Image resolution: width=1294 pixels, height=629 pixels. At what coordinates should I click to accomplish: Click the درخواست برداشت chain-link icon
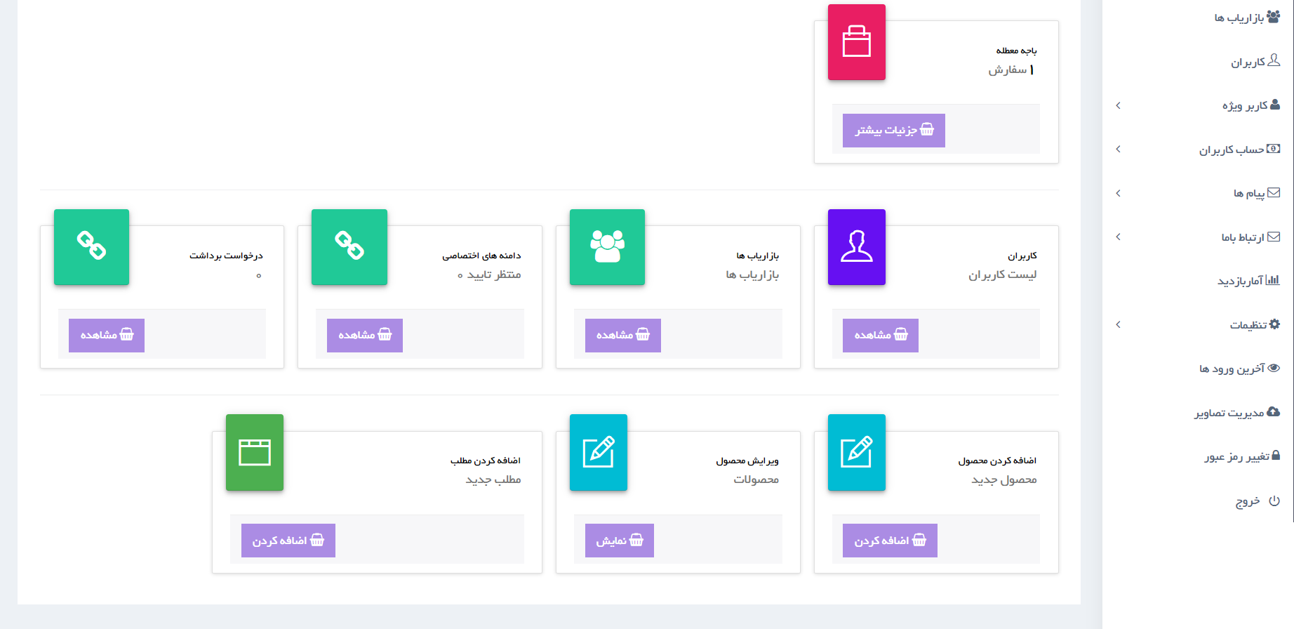pyautogui.click(x=91, y=247)
